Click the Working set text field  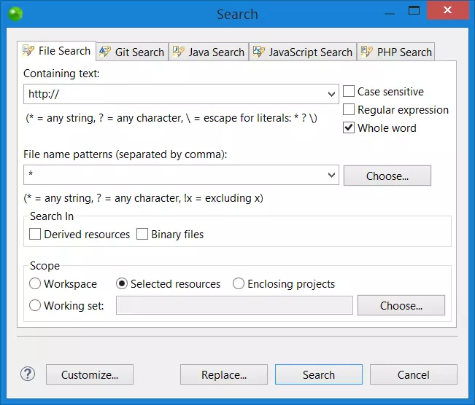[234, 305]
